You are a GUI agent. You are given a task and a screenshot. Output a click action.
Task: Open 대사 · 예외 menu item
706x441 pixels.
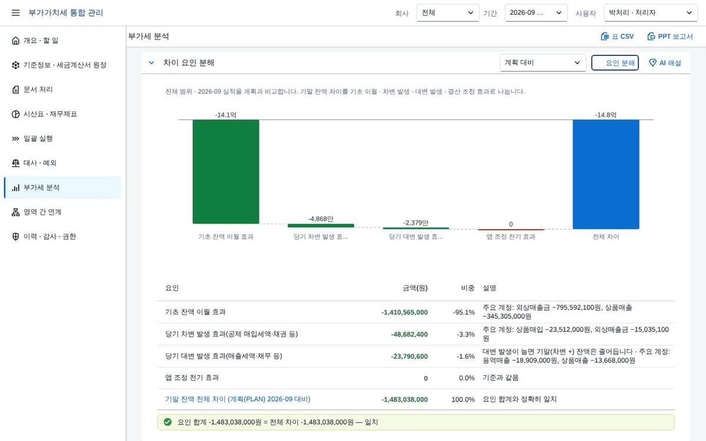(x=62, y=163)
